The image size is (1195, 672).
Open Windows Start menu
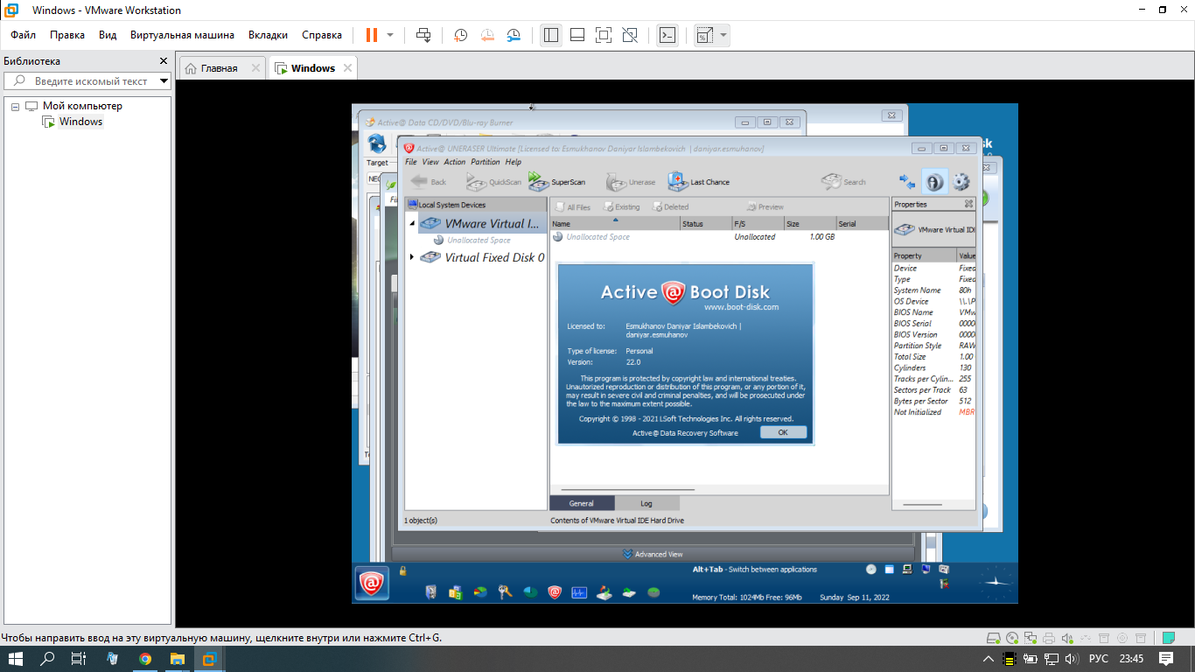pos(16,659)
